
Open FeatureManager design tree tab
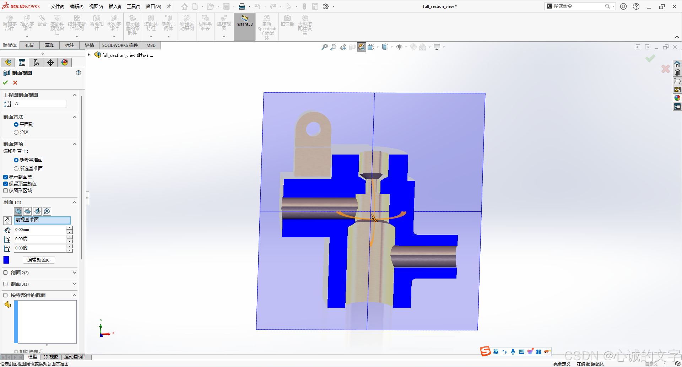8,63
